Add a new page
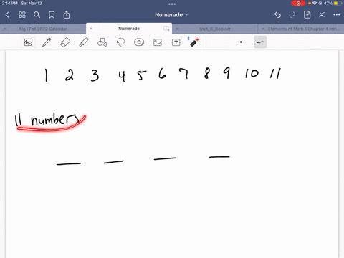This screenshot has width=344, height=258. coord(307,15)
